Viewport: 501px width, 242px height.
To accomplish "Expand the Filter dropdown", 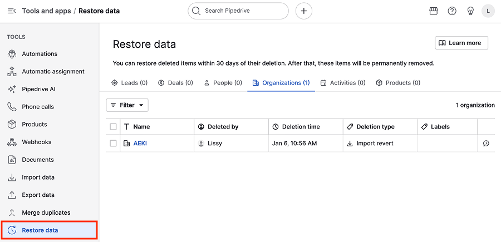I will click(x=127, y=105).
